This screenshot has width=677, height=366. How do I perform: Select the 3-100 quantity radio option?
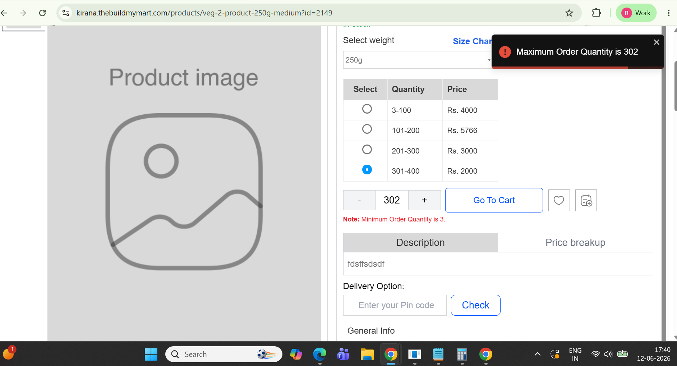(367, 109)
